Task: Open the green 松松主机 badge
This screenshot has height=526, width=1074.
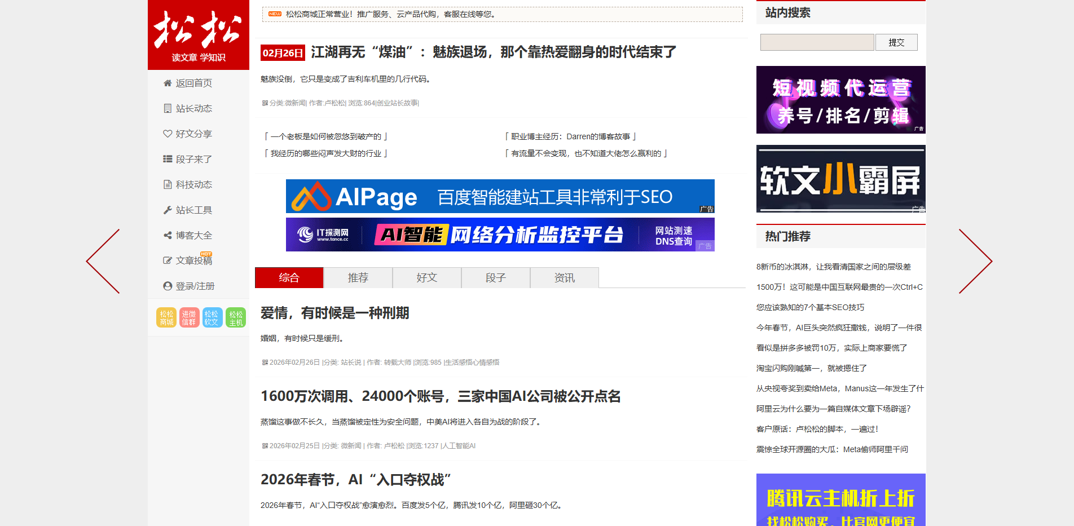Action: click(x=236, y=318)
